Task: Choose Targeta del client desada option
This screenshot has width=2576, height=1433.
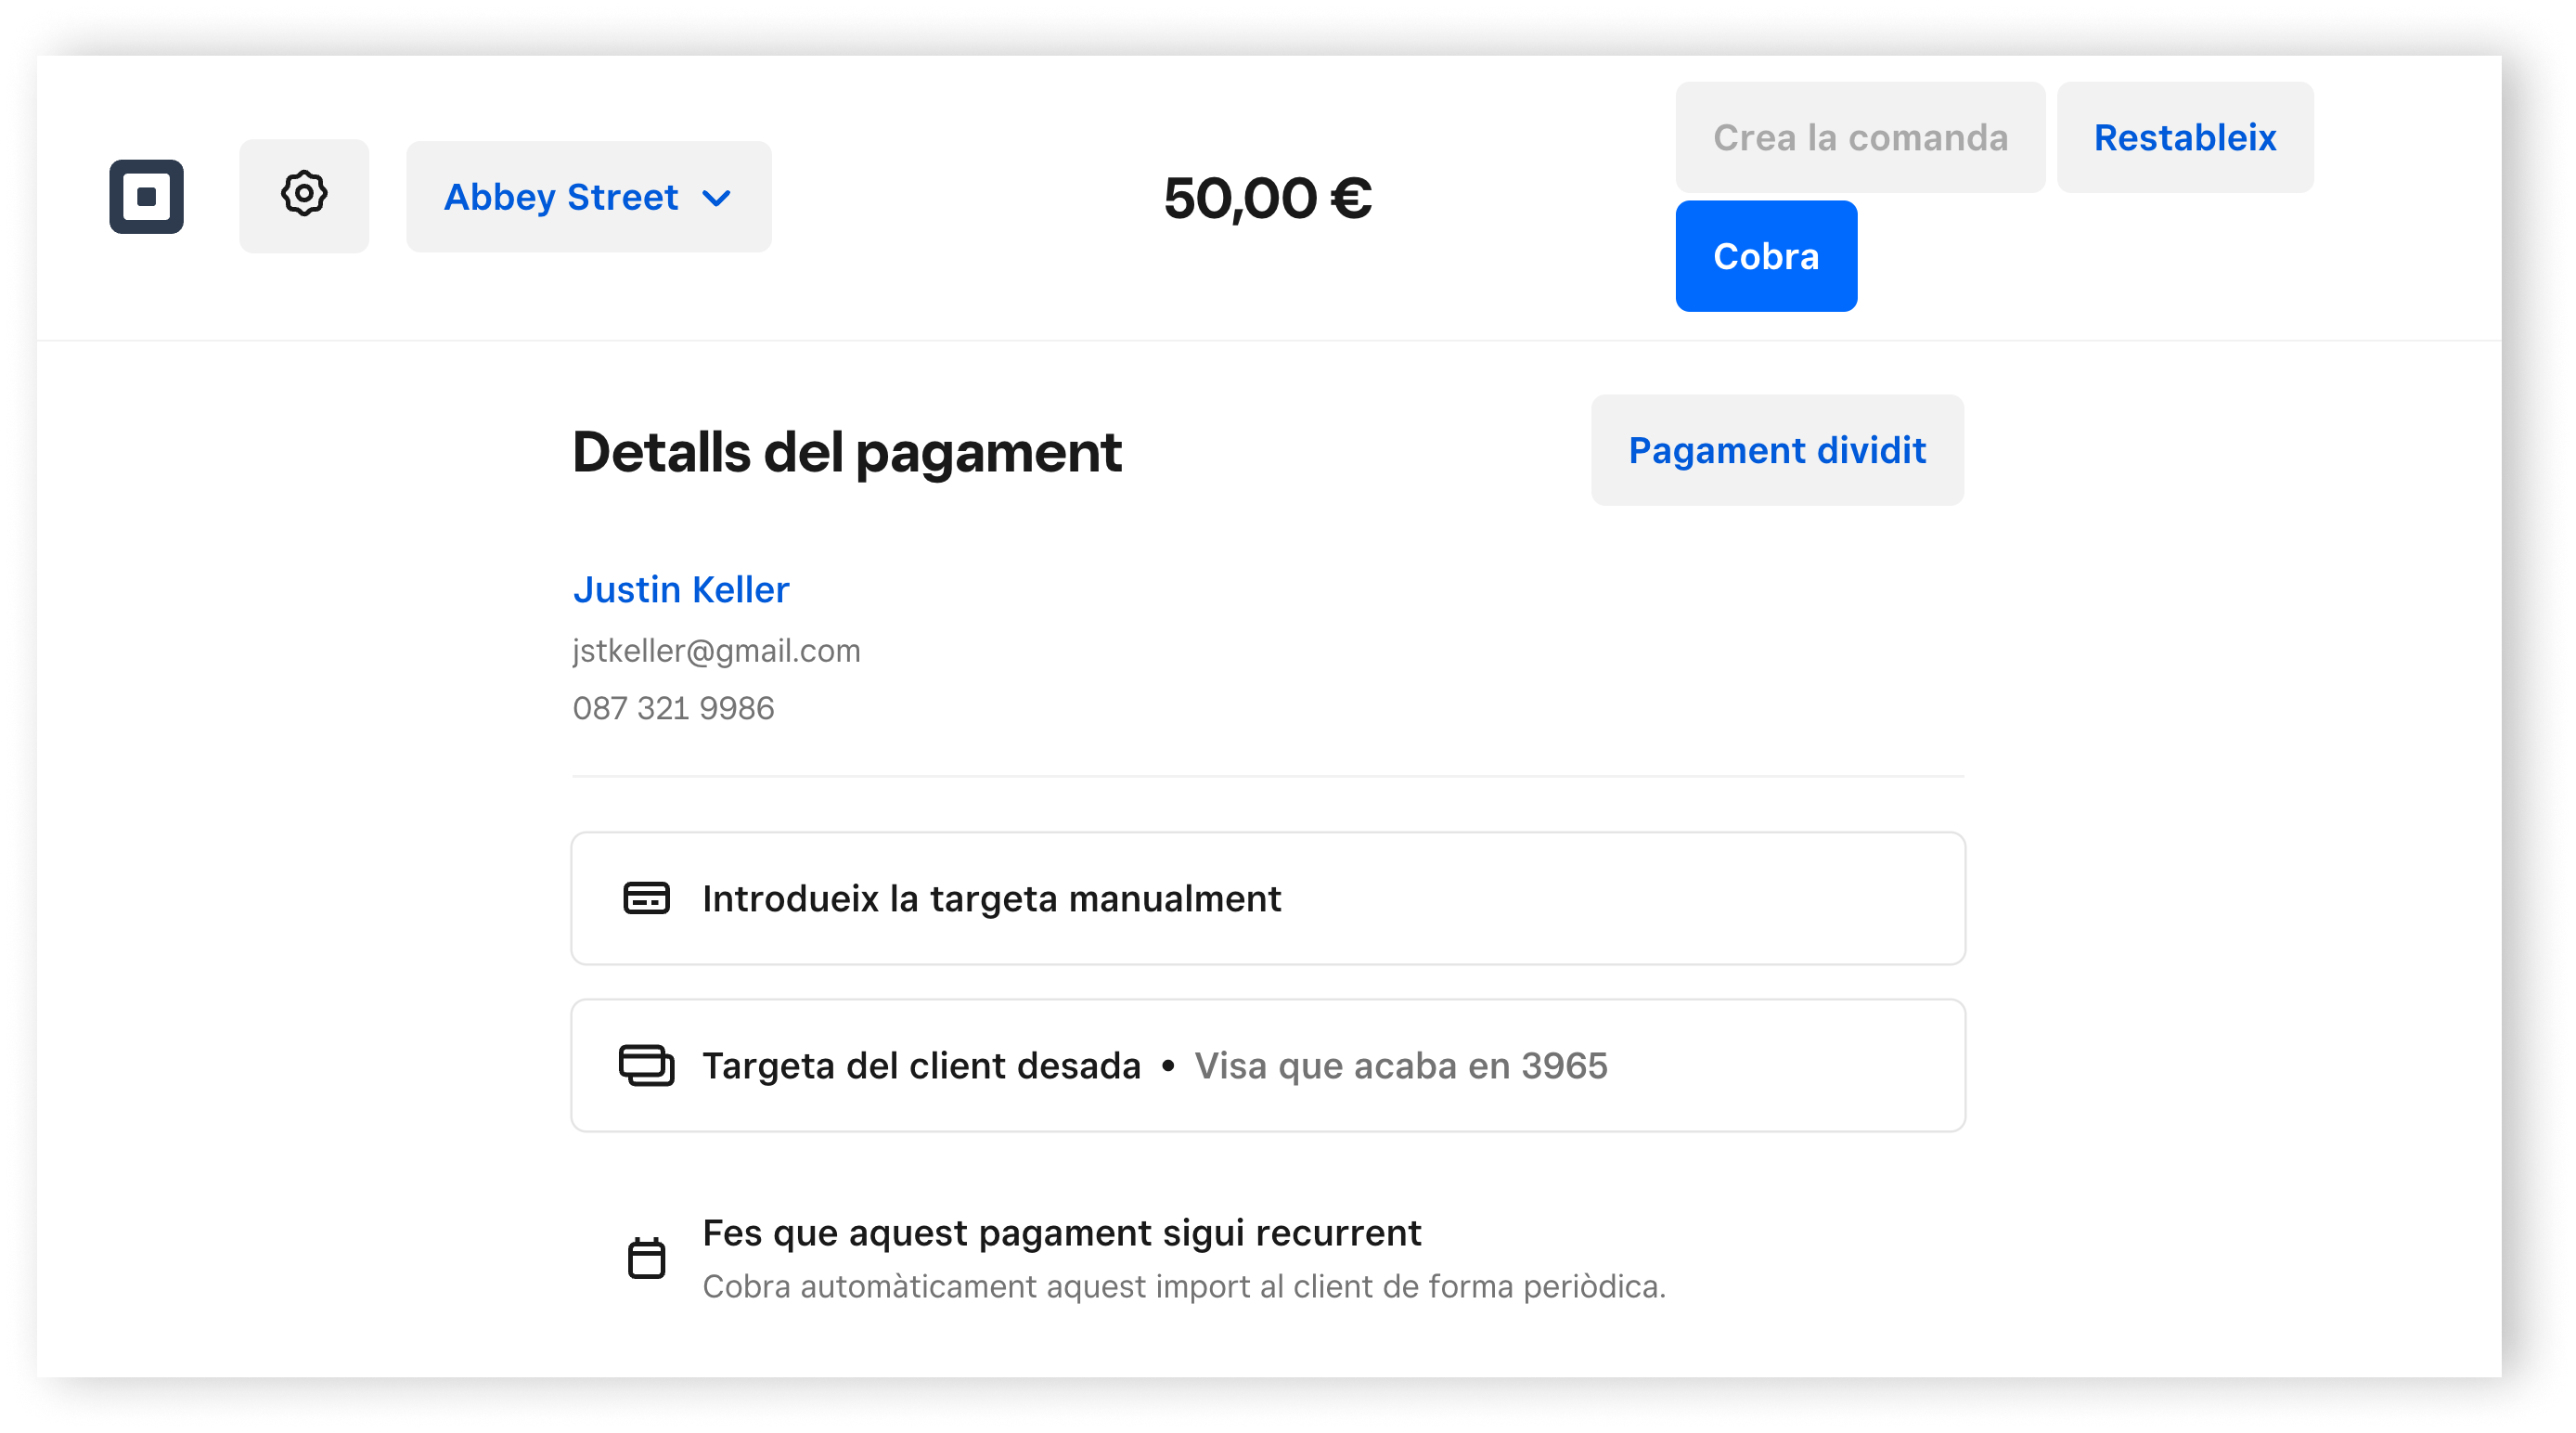Action: point(921,1065)
